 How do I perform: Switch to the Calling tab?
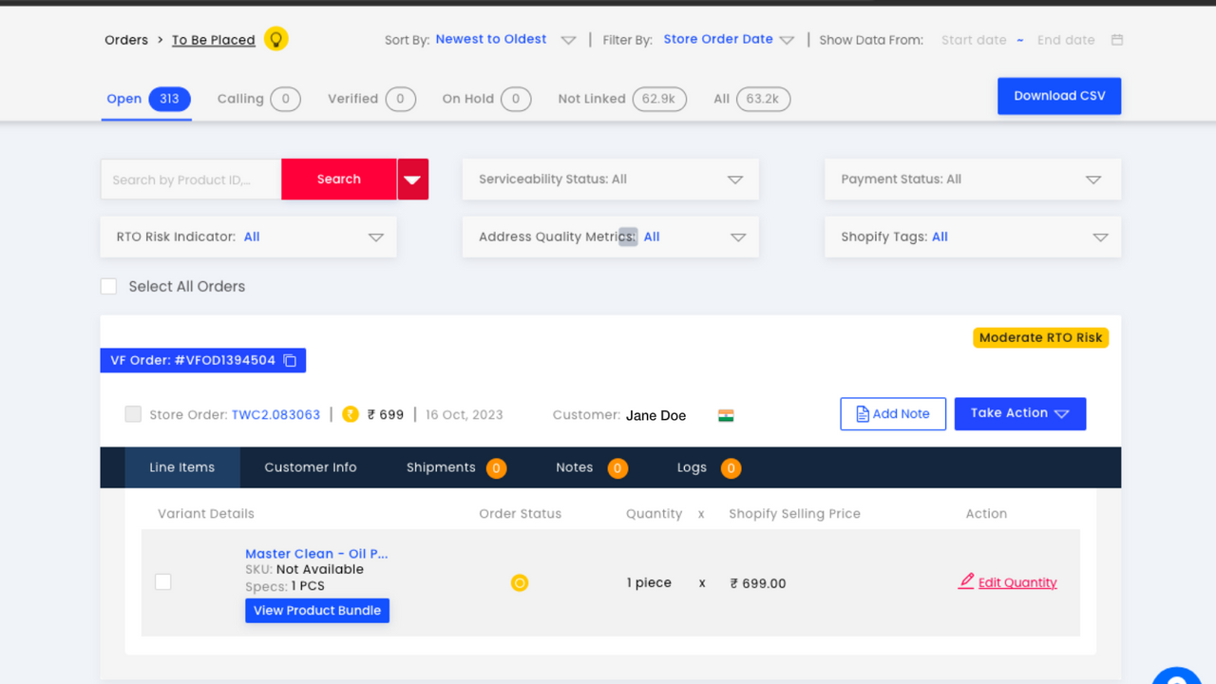pyautogui.click(x=258, y=99)
